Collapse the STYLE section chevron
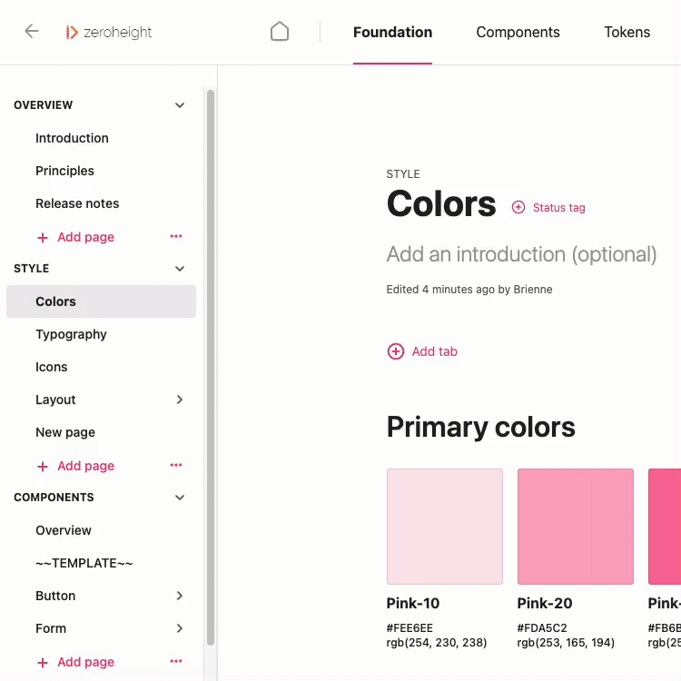Screen dimensions: 681x681 pyautogui.click(x=180, y=269)
